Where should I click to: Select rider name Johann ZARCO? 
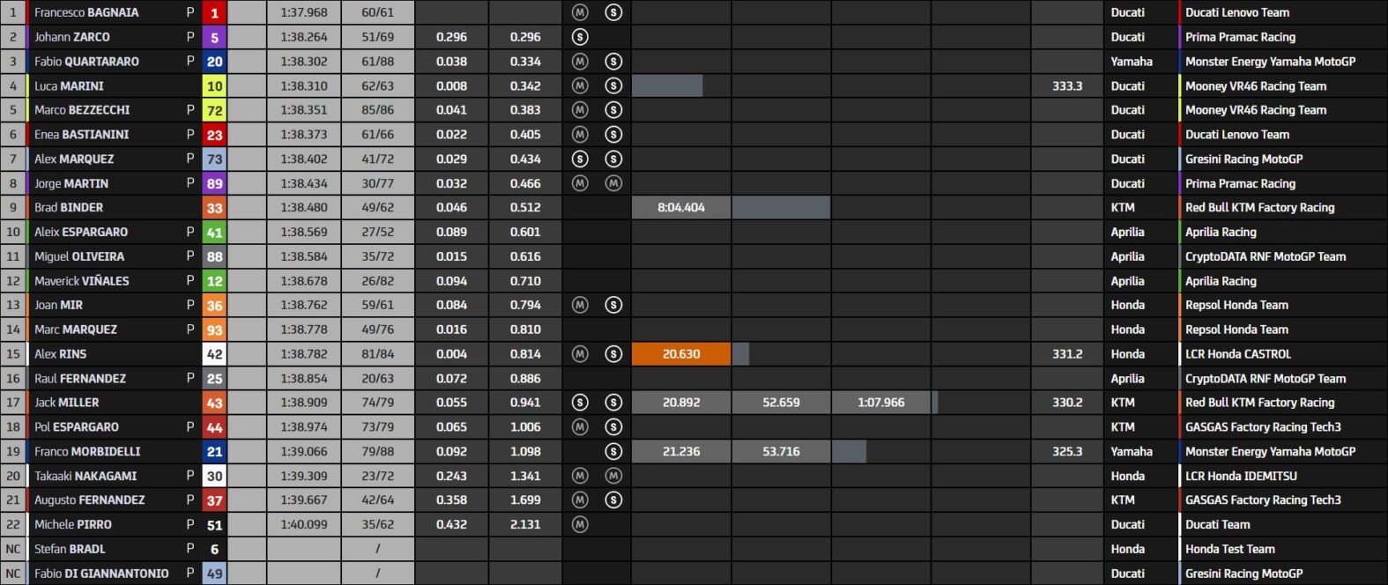pos(72,37)
